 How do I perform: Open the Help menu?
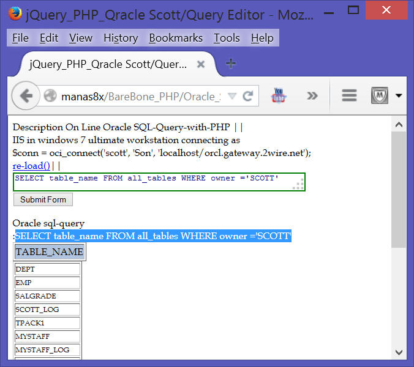pos(262,38)
